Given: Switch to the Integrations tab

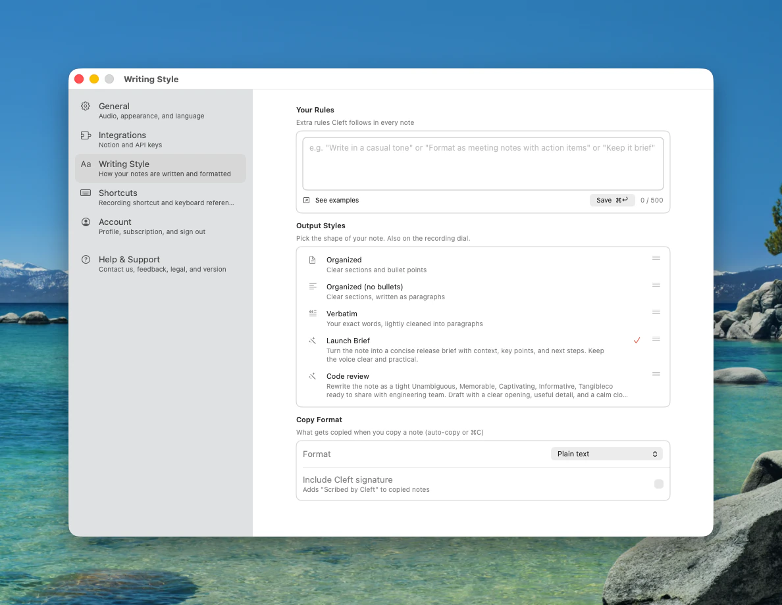Looking at the screenshot, I should coord(161,139).
